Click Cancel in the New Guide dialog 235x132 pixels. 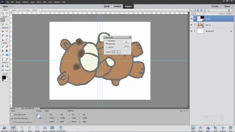tap(126, 46)
